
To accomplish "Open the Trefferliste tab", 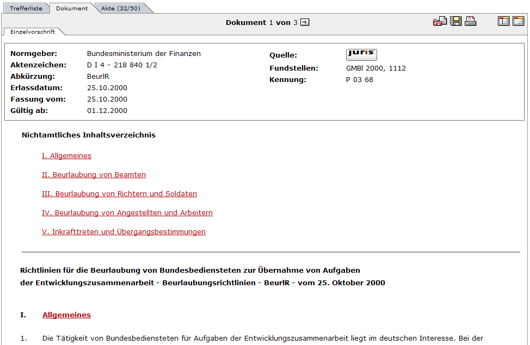I will click(x=26, y=8).
